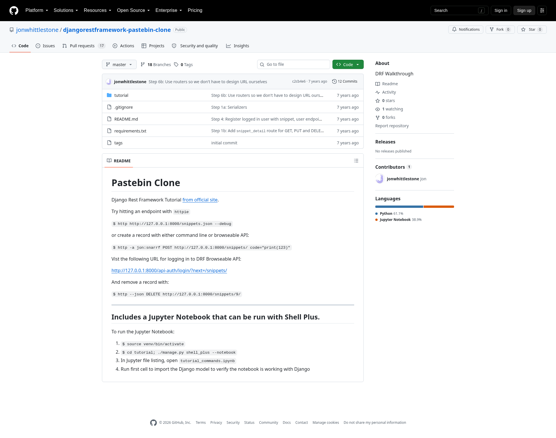Expand the Platform menu

(37, 10)
